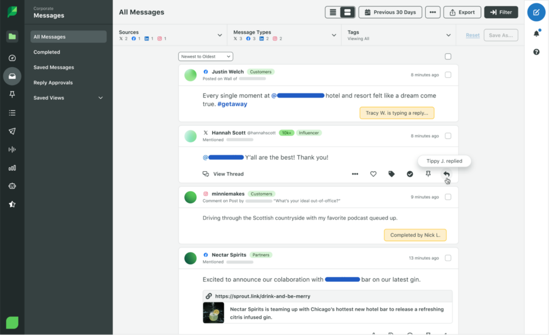Open the half-star reviews icon in sidebar
The height and width of the screenshot is (335, 549).
(x=12, y=205)
